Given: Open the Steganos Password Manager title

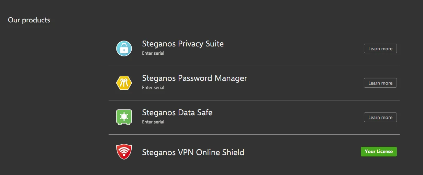Looking at the screenshot, I should pyautogui.click(x=194, y=78).
